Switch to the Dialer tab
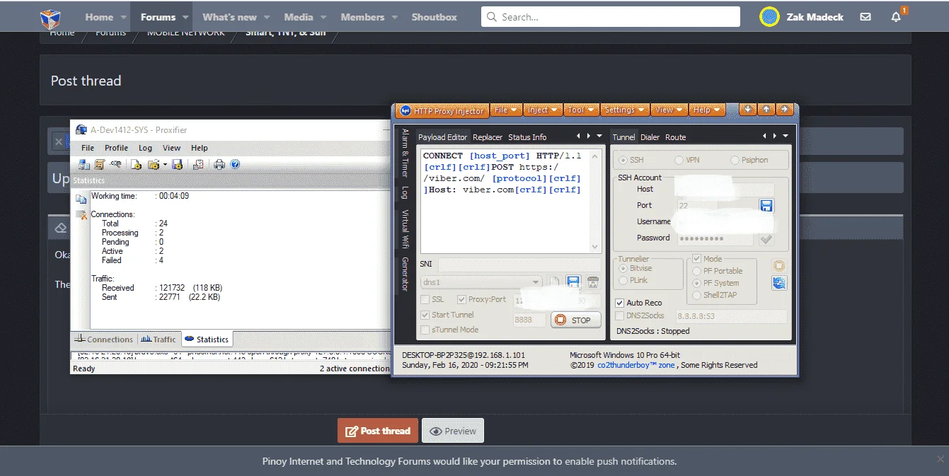Viewport: 949px width, 476px height. click(650, 137)
